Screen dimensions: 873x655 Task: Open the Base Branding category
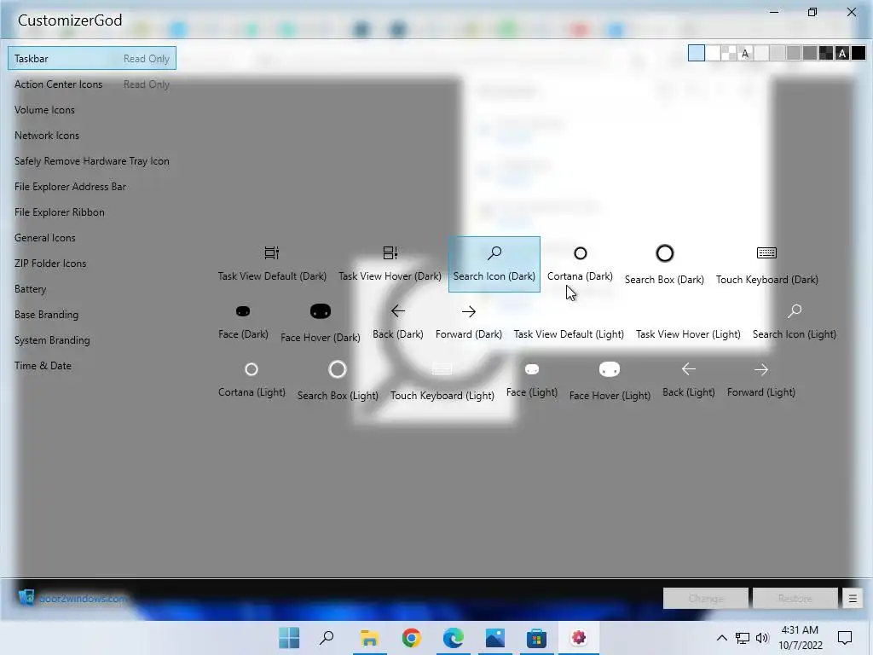pos(92,315)
